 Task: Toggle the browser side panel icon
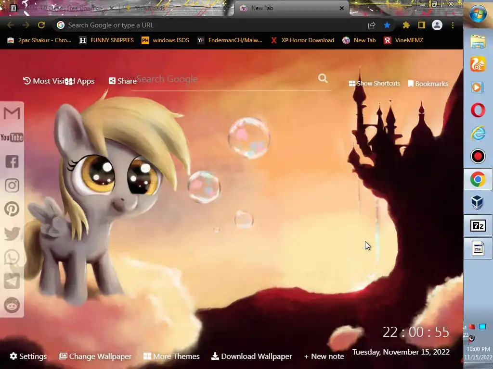422,25
